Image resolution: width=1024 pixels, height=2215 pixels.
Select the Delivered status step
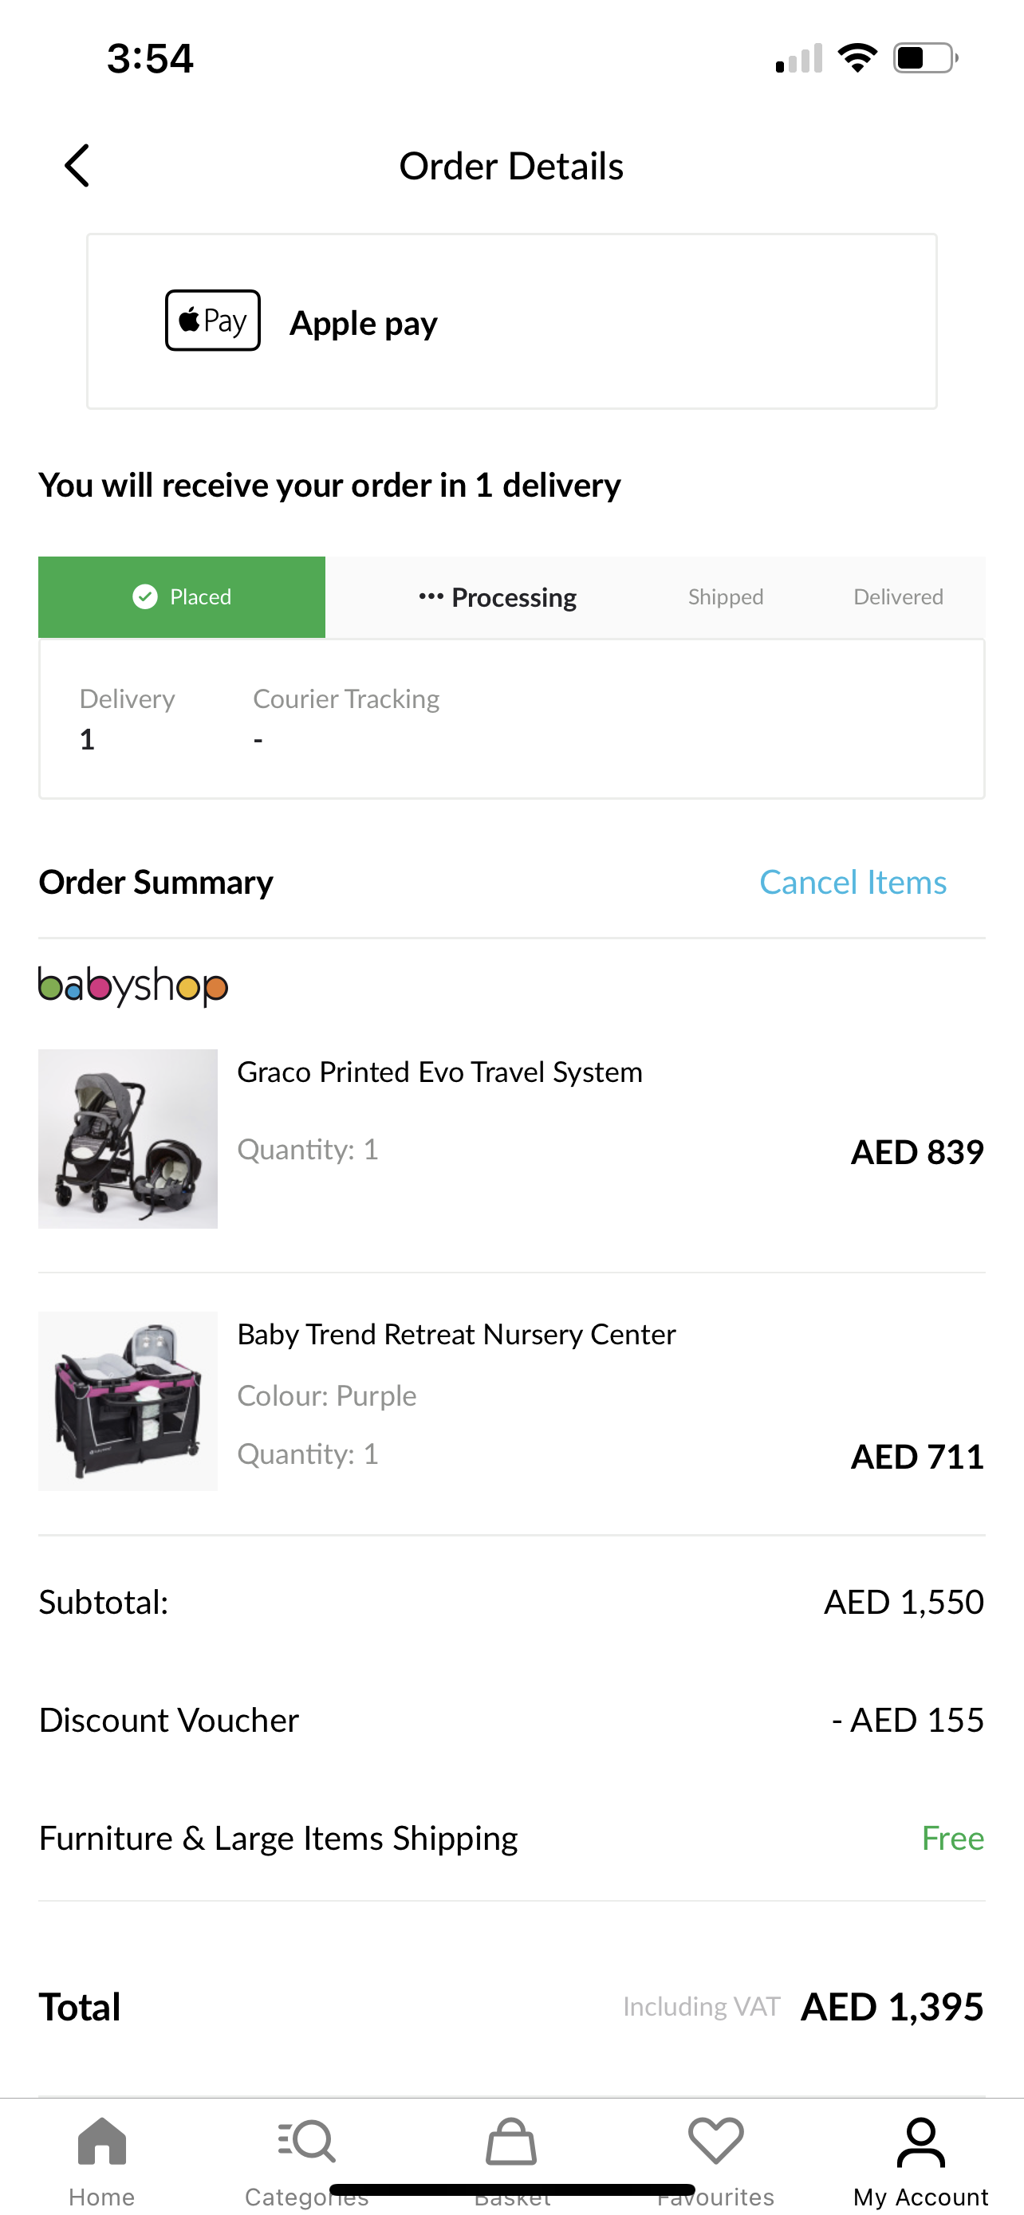pyautogui.click(x=898, y=597)
